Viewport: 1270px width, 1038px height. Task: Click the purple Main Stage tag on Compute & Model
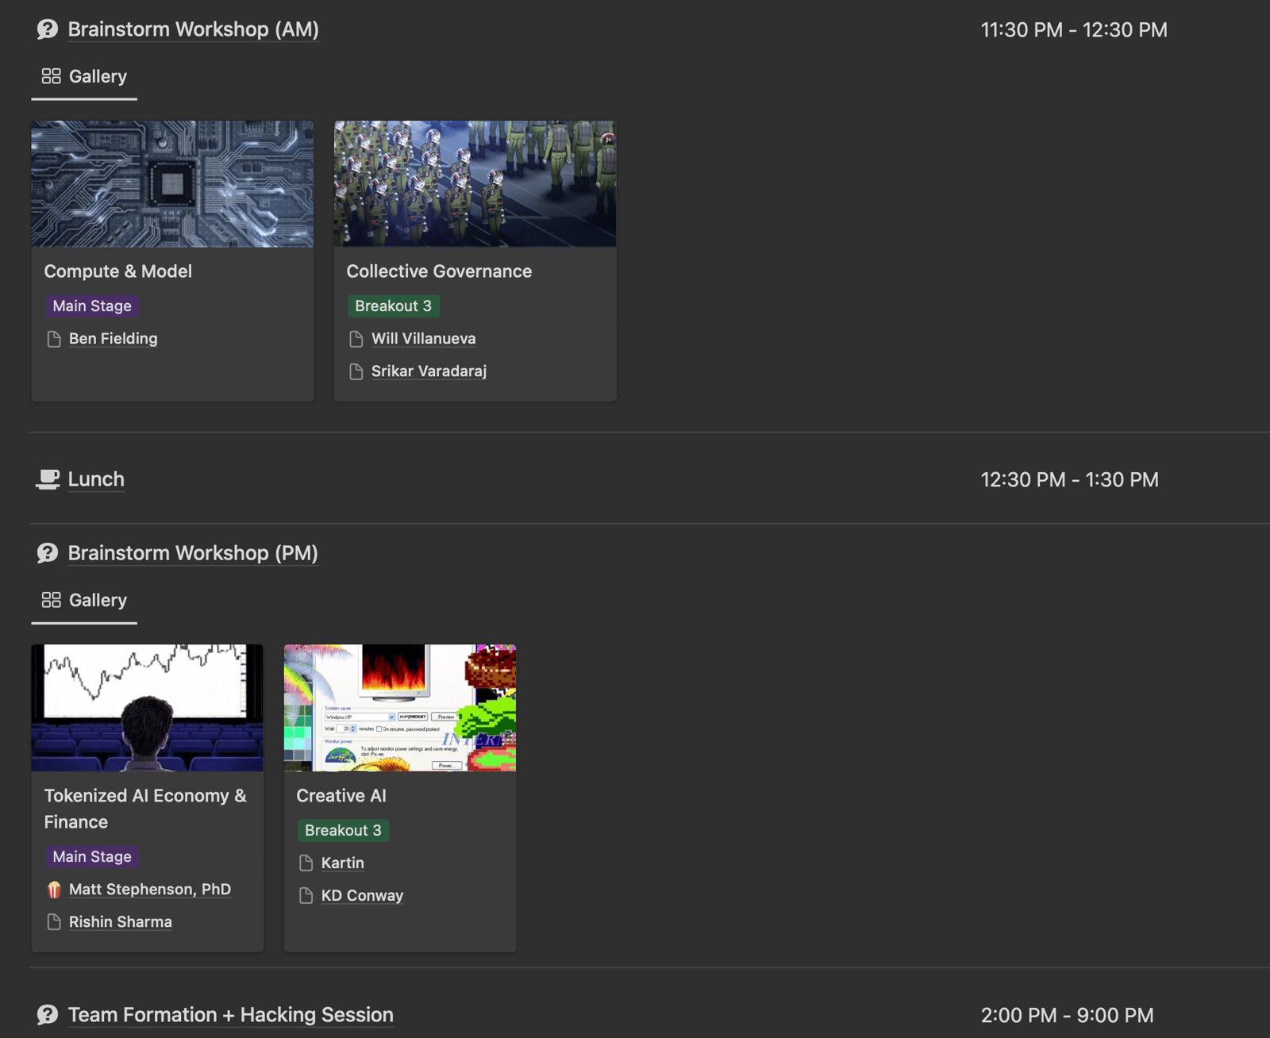(x=92, y=306)
